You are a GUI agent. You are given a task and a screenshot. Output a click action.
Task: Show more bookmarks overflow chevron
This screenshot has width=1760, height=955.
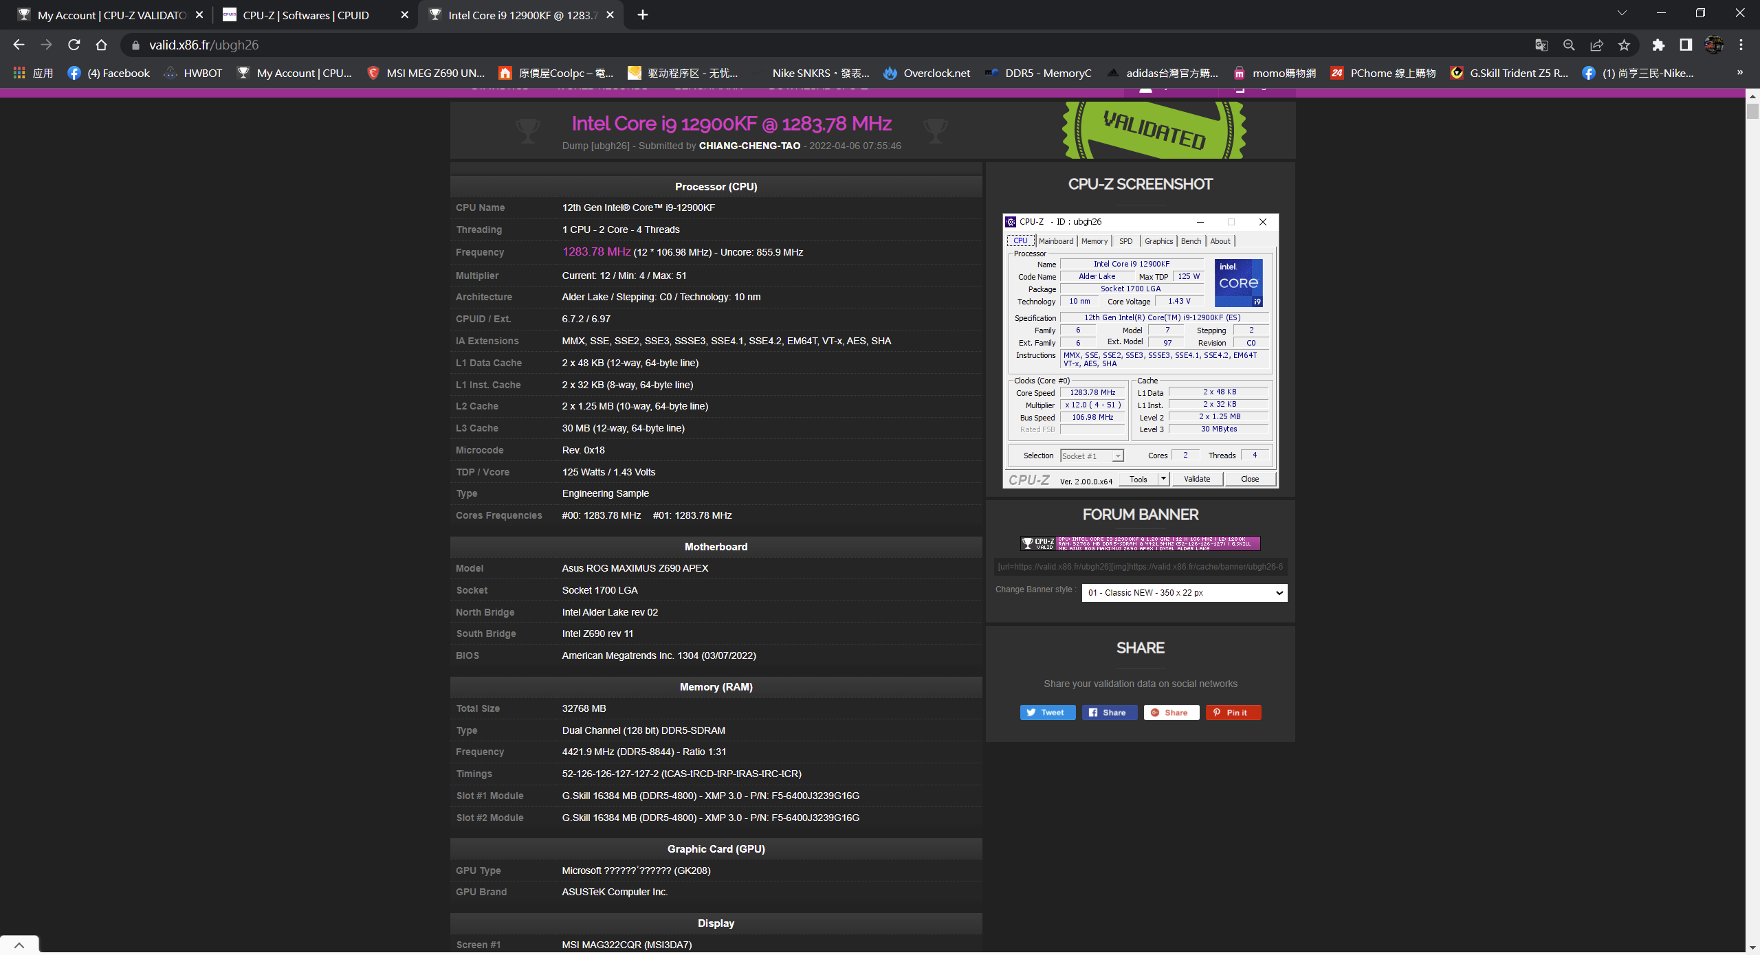coord(1740,73)
